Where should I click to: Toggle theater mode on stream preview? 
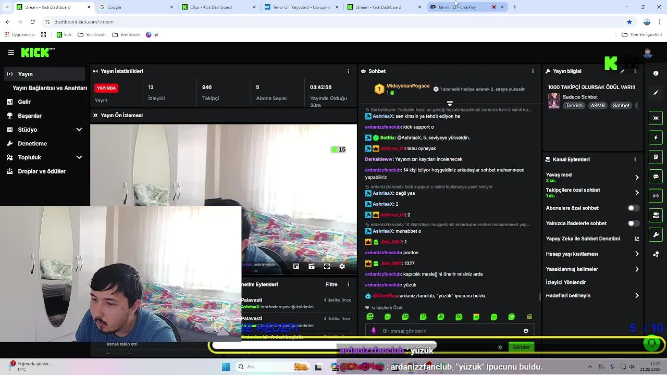(311, 266)
